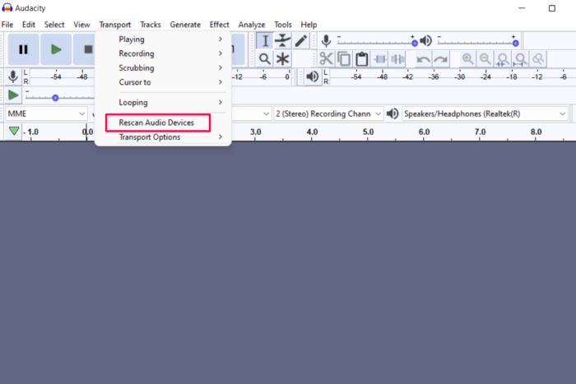Maximize the Audacity window
The image size is (576, 384).
[x=552, y=8]
